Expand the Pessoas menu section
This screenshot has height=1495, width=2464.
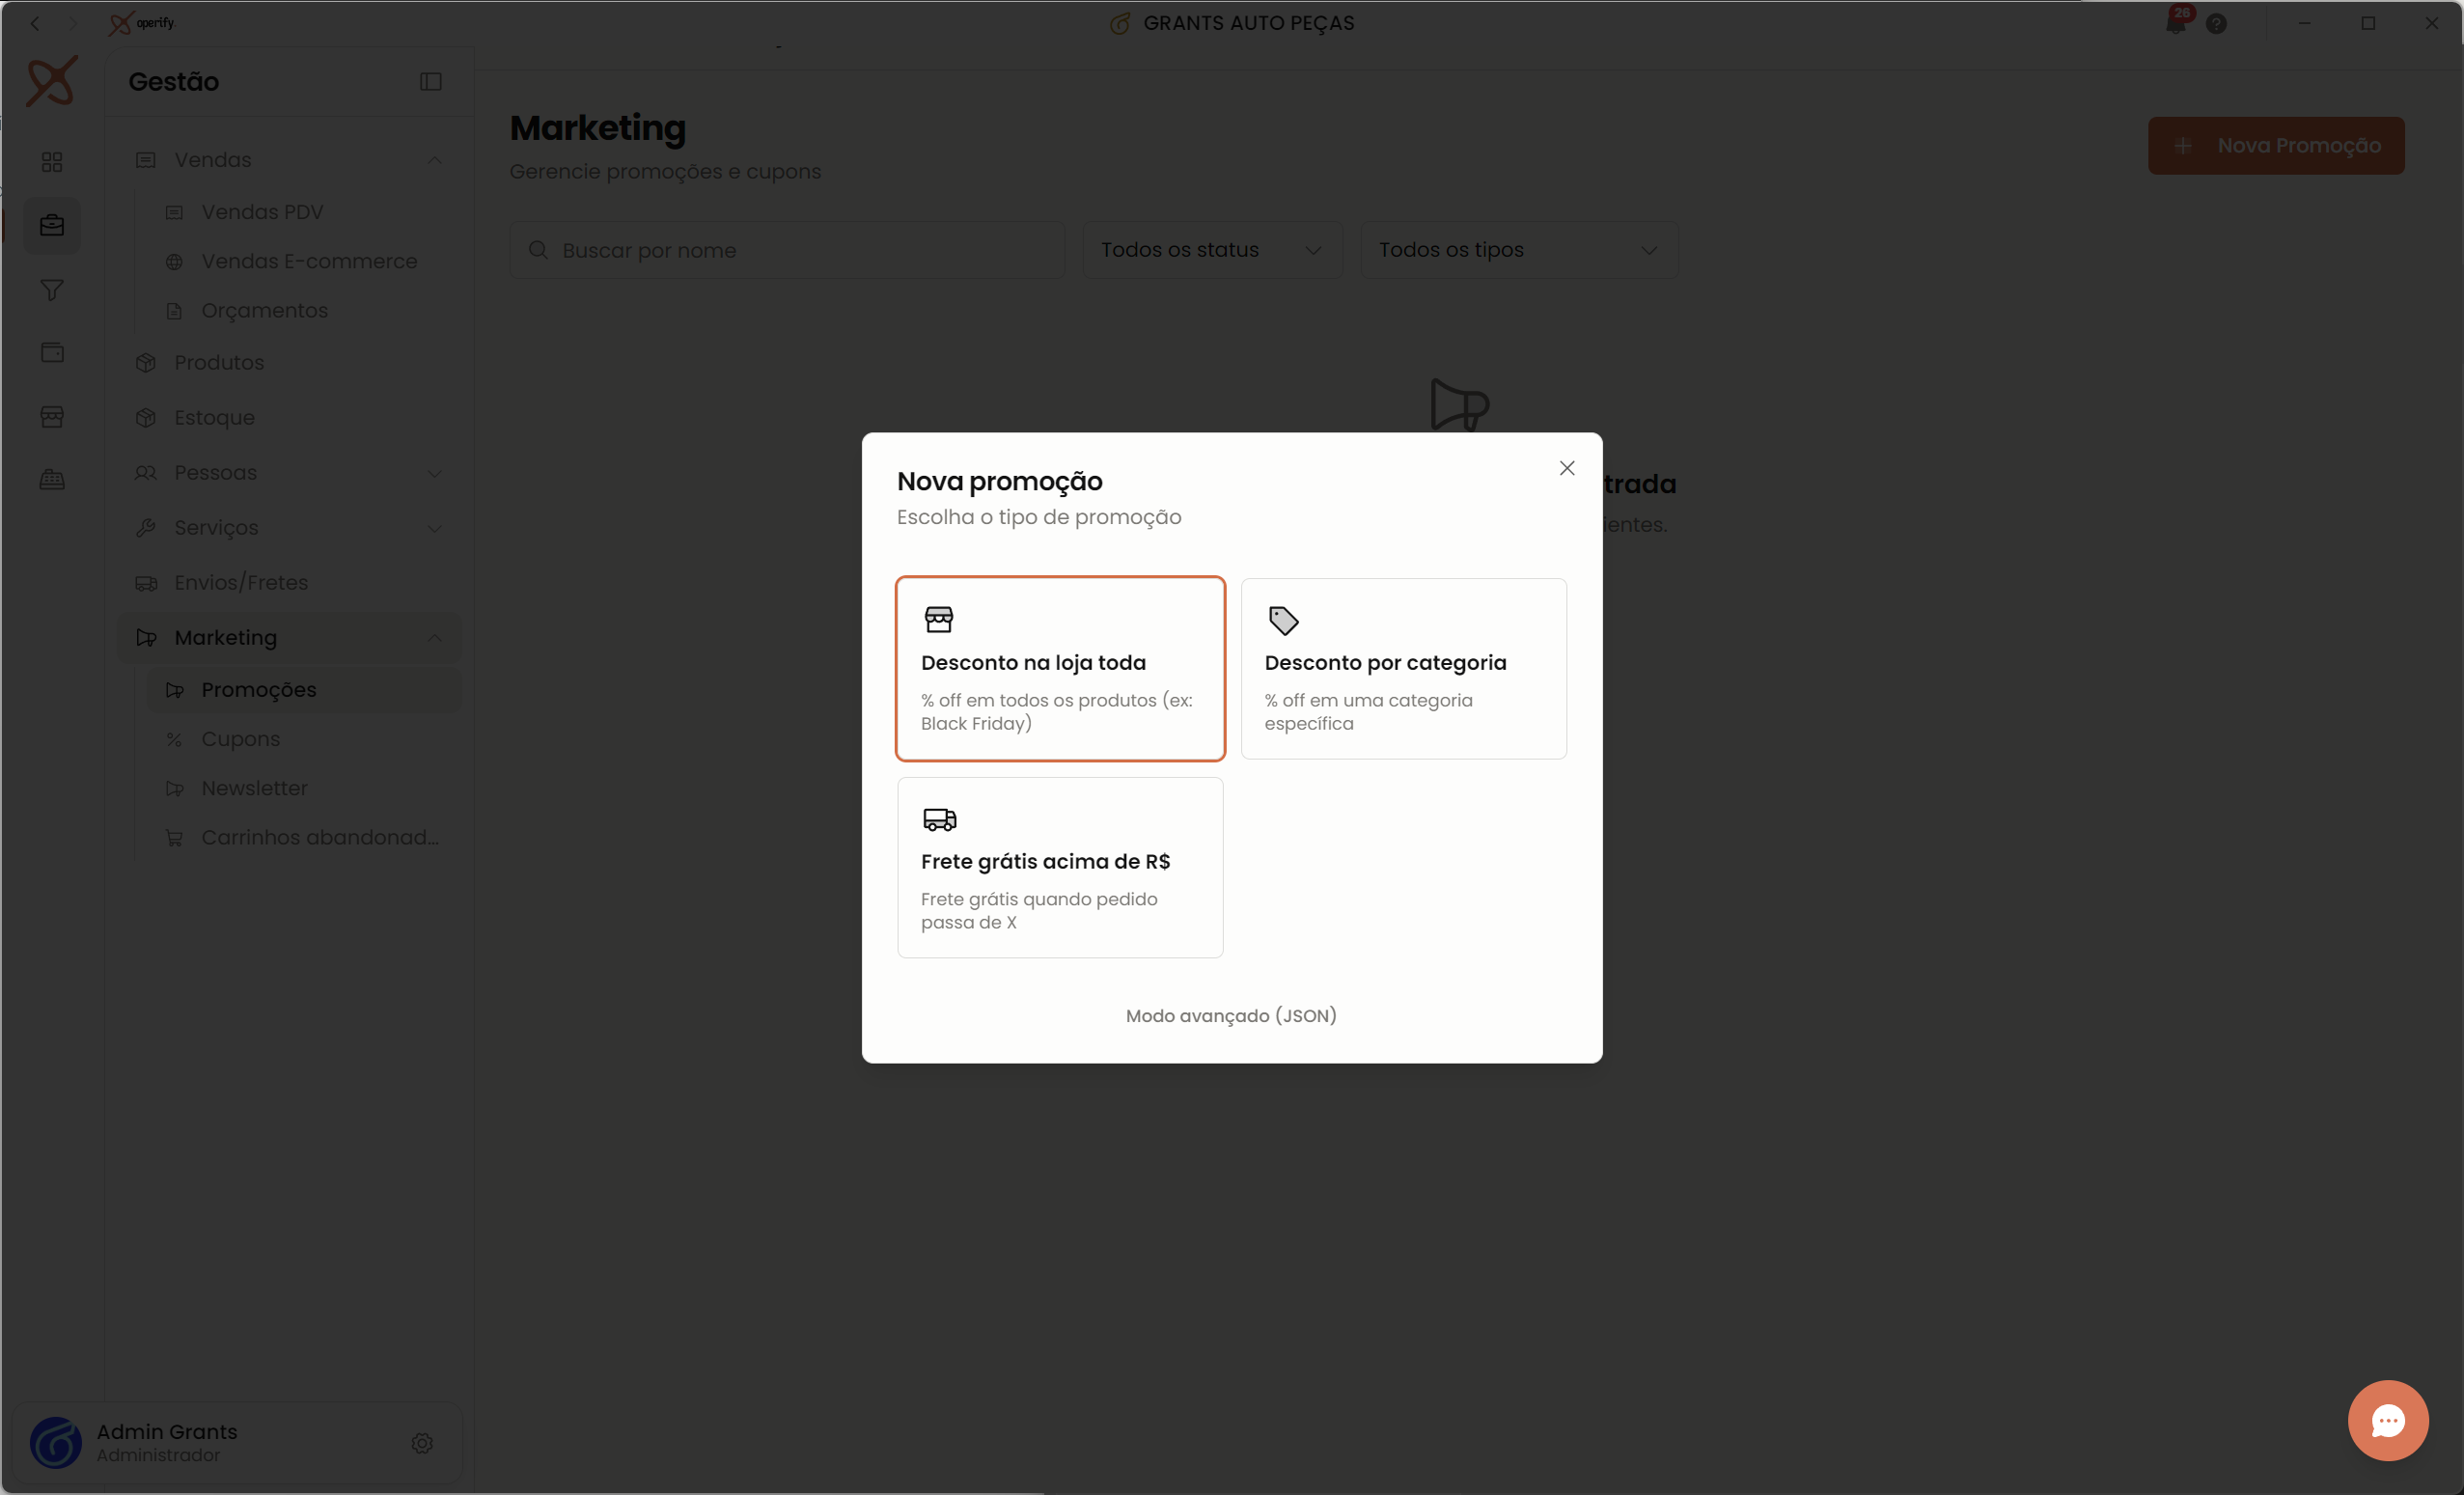coord(434,473)
